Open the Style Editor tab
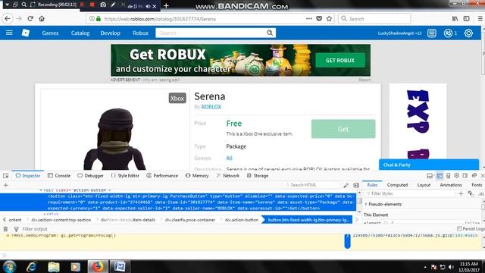Viewport: 485px width, 273px height. click(125, 175)
